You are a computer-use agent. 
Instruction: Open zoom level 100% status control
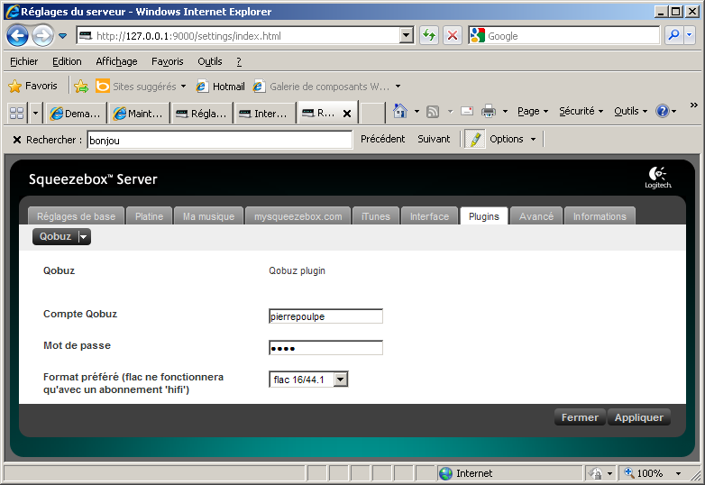click(653, 473)
